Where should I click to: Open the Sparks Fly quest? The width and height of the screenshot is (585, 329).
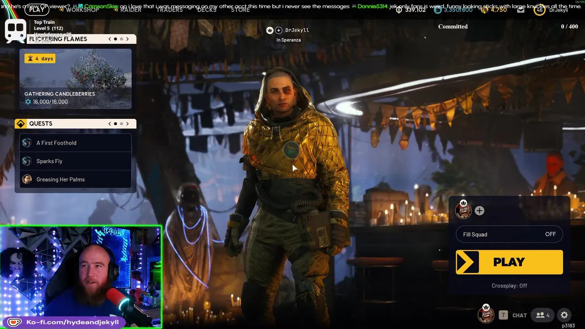coord(75,161)
